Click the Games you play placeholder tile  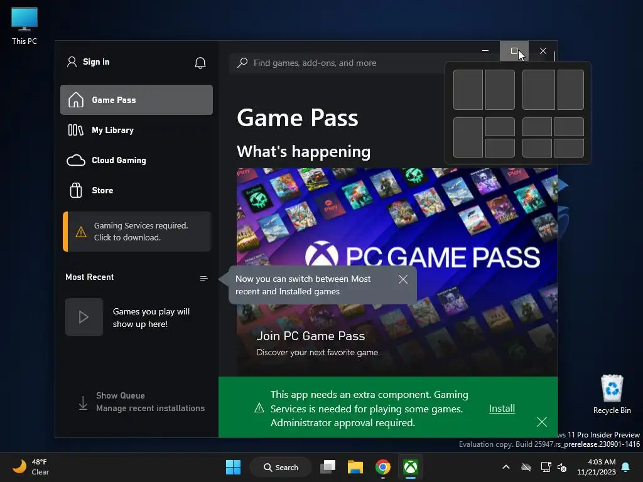point(84,317)
